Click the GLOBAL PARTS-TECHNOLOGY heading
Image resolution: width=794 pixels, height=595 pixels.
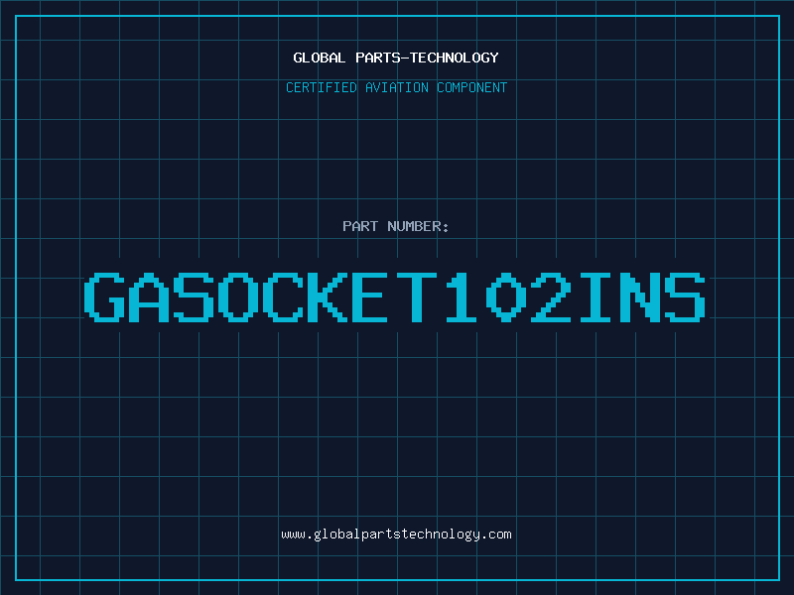click(x=396, y=58)
